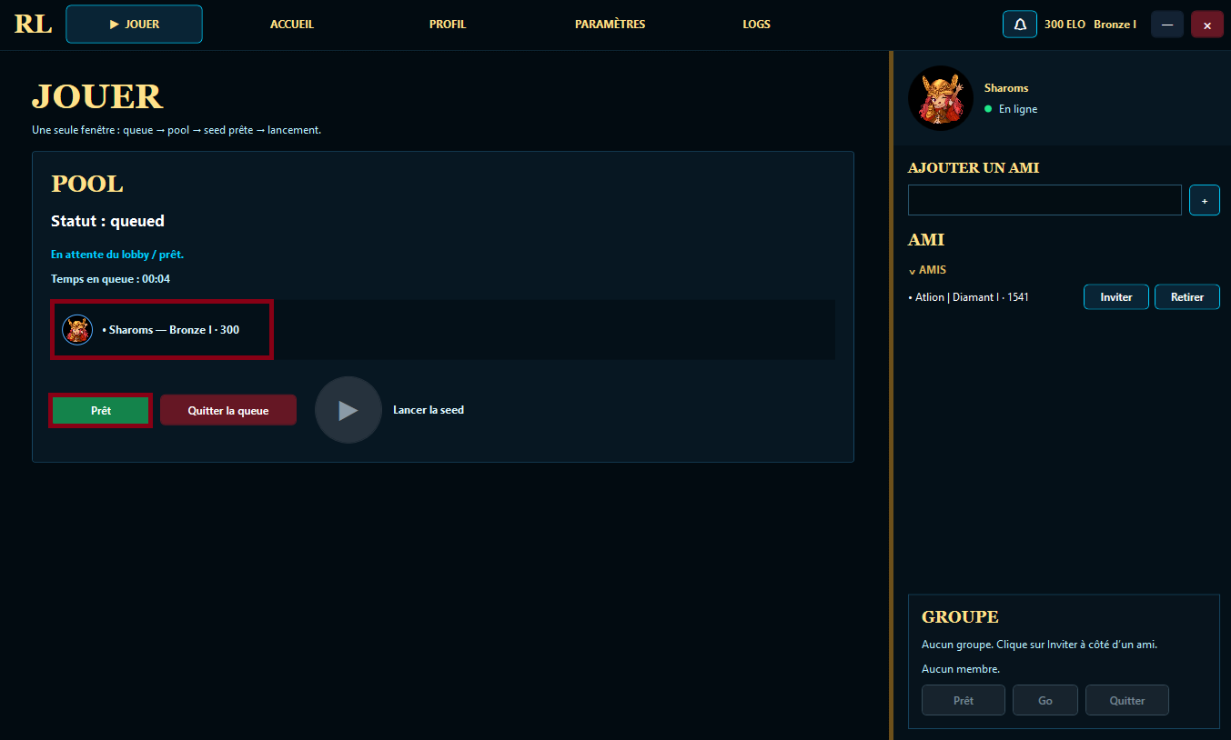The height and width of the screenshot is (740, 1231).
Task: Focus the add friend input field
Action: [x=1044, y=200]
